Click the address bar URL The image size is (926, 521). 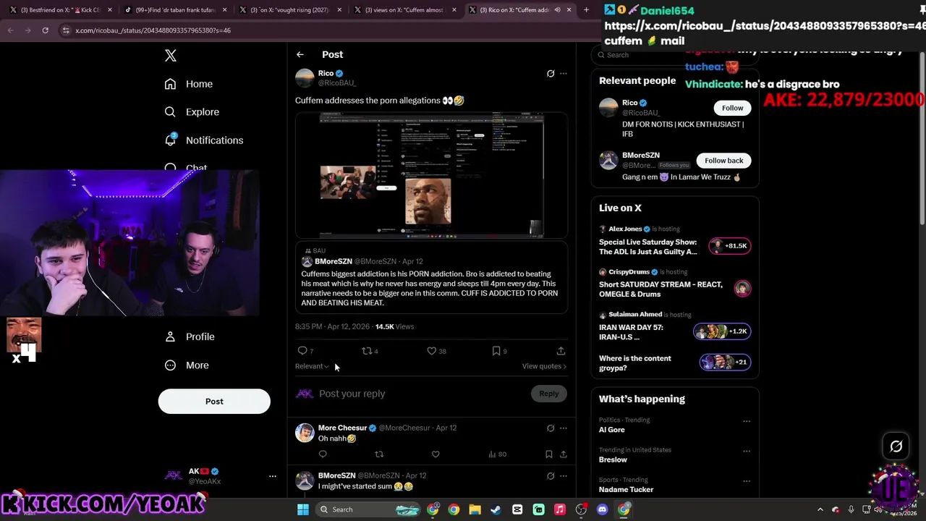[153, 30]
